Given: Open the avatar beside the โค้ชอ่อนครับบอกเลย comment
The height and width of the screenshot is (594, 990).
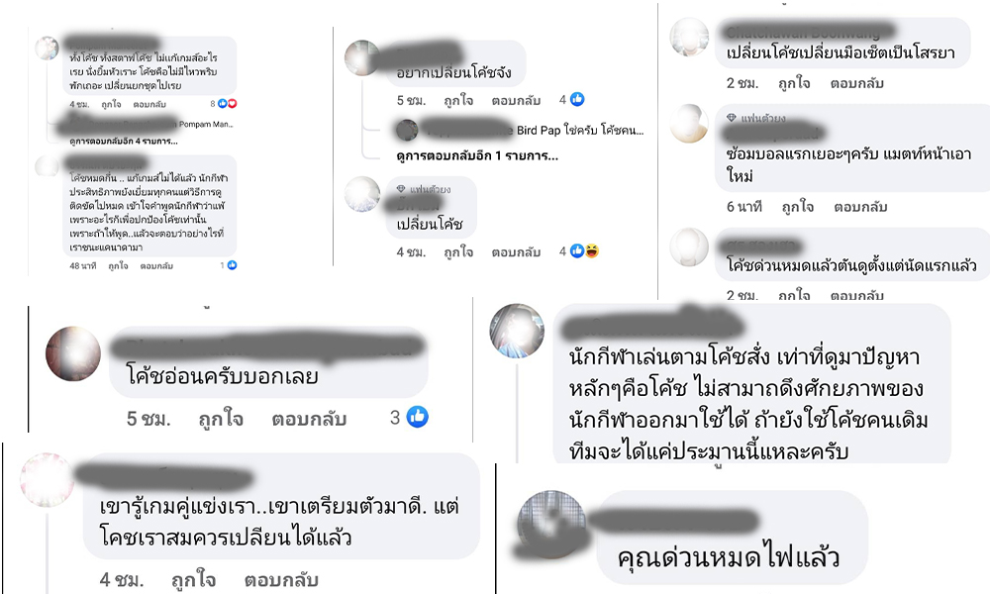Looking at the screenshot, I should coord(73,353).
